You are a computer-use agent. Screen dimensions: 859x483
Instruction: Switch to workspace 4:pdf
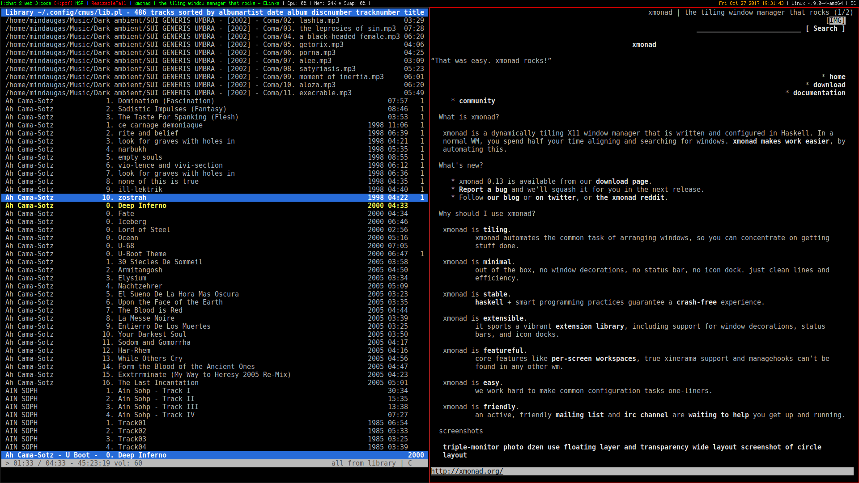pyautogui.click(x=63, y=3)
